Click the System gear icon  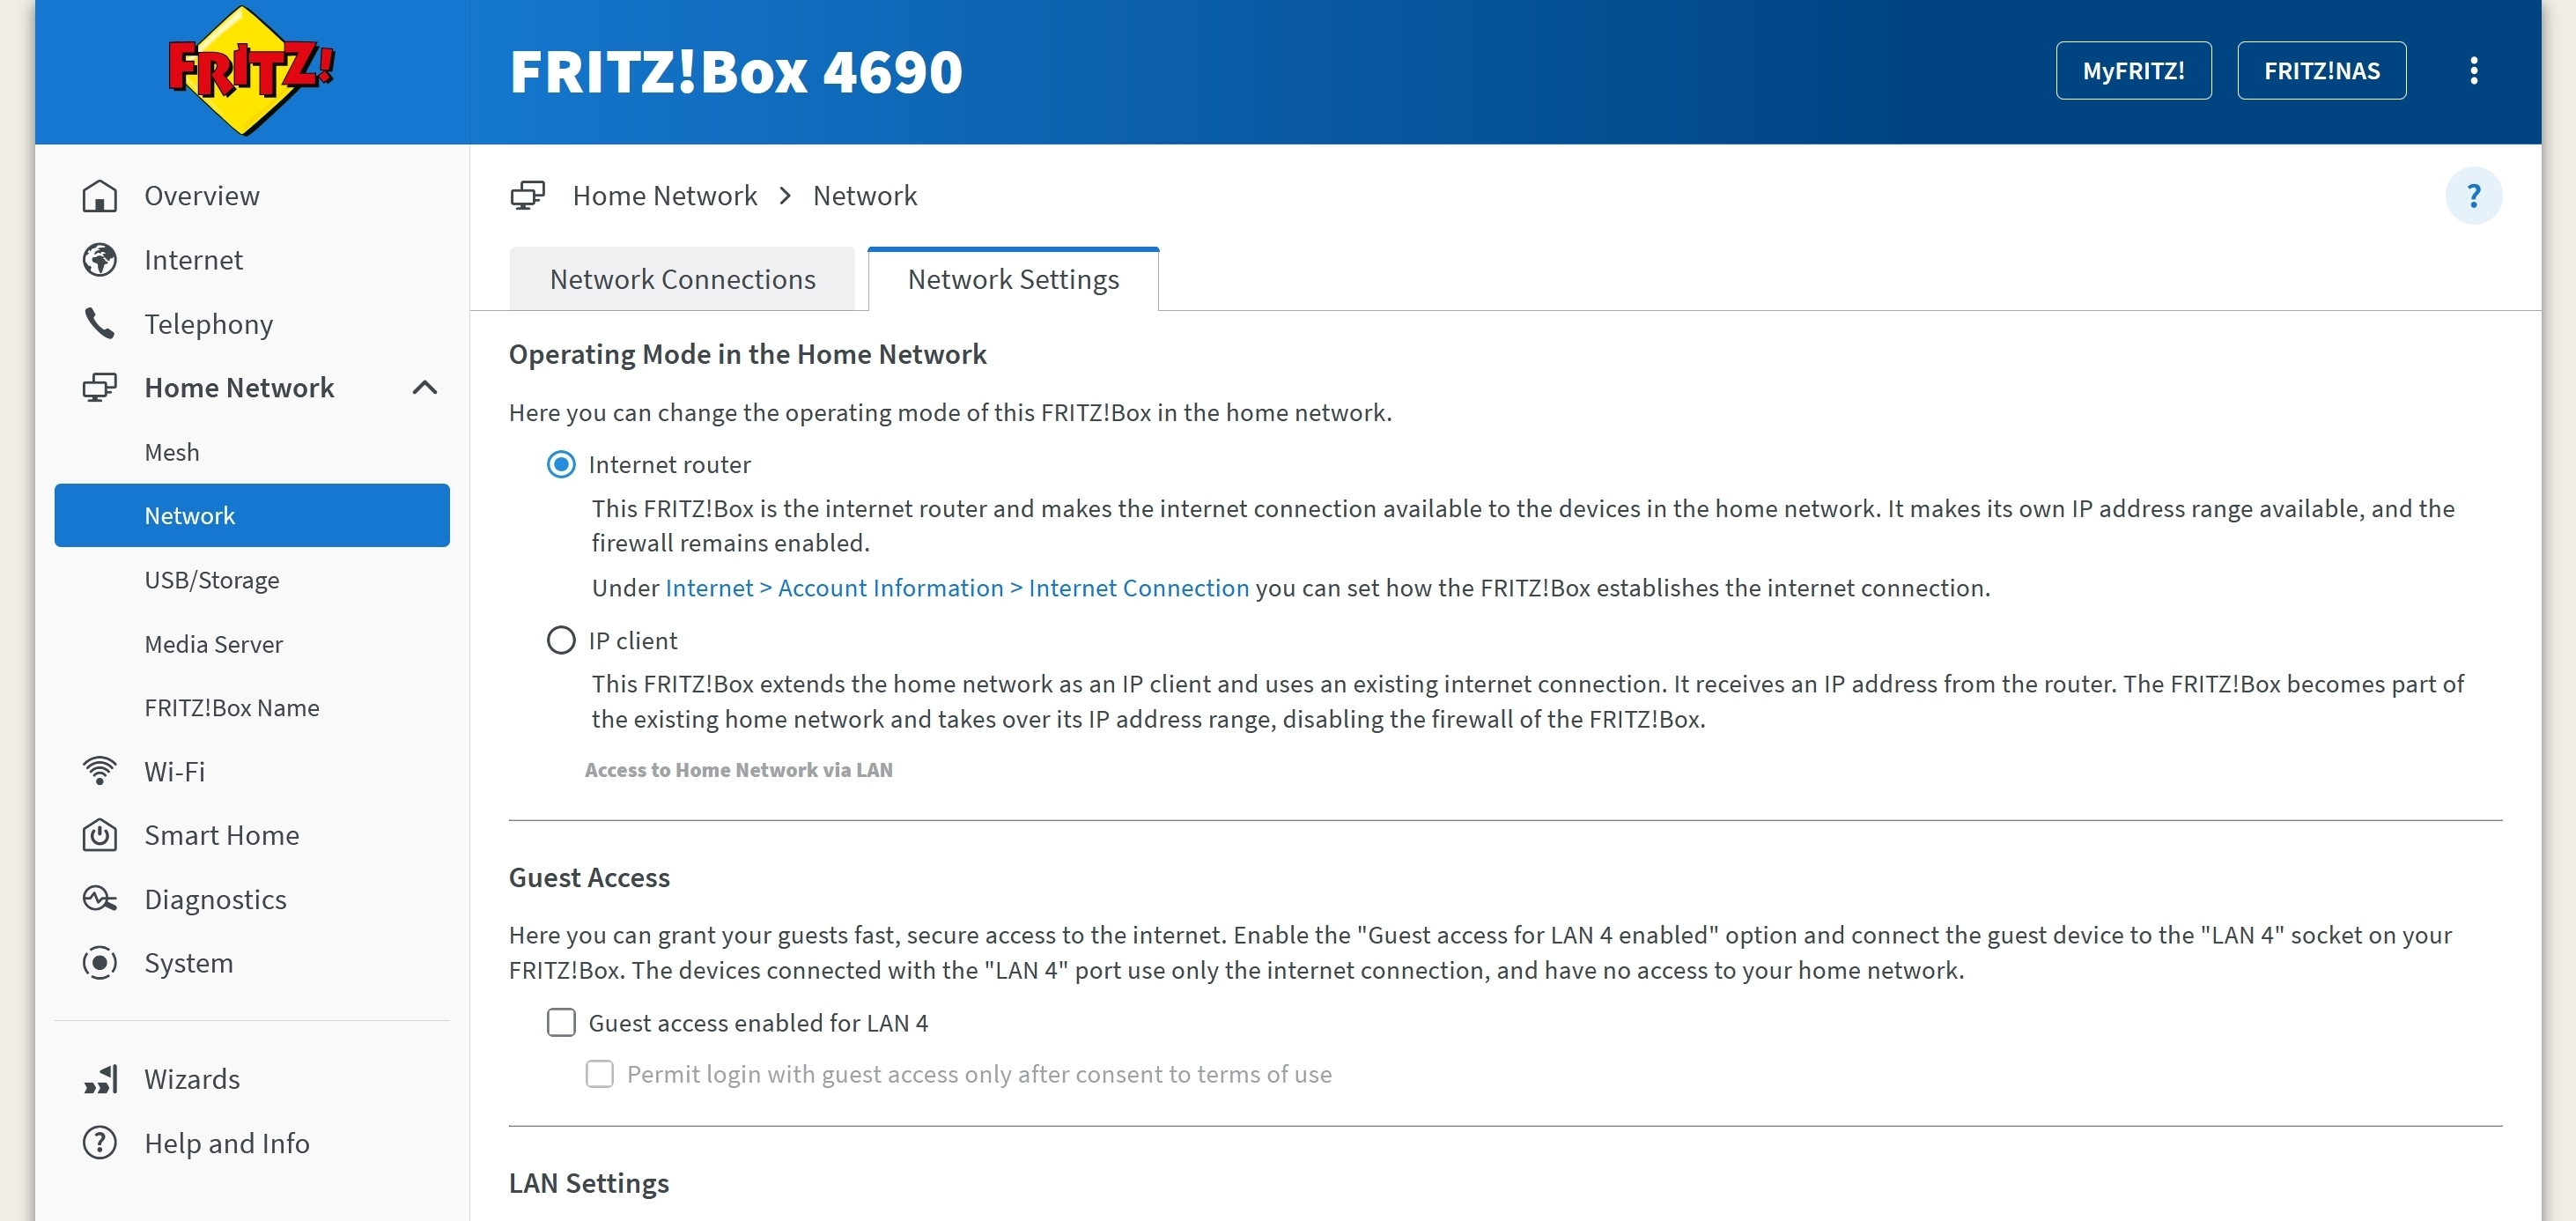click(x=99, y=963)
